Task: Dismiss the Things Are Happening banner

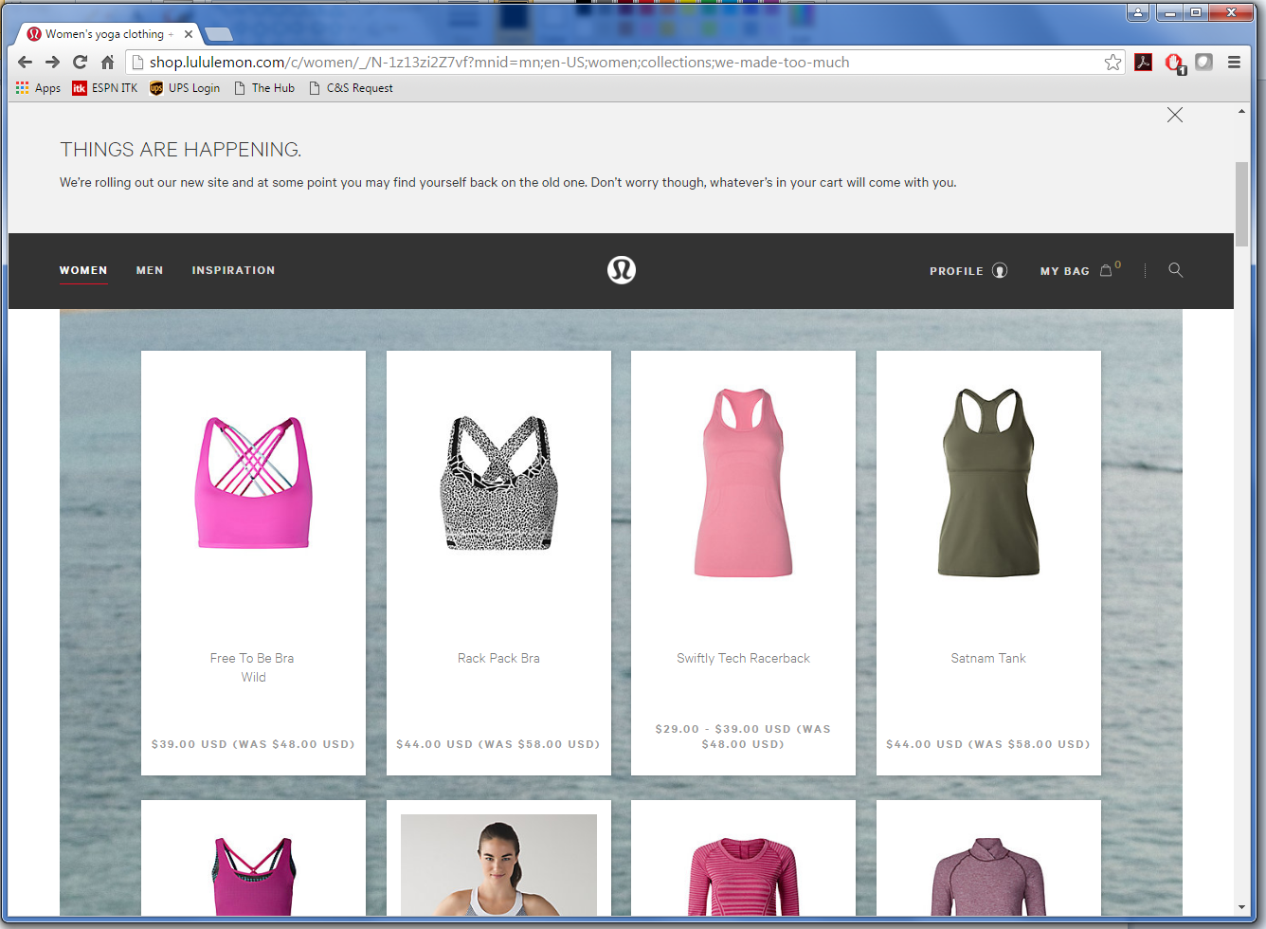Action: click(x=1174, y=115)
